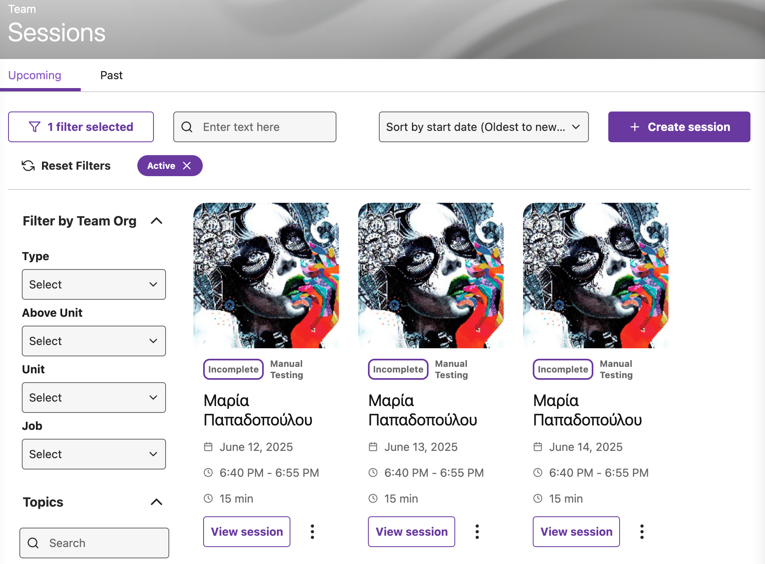Collapse the Topics section chevron
This screenshot has height=564, width=765.
point(156,502)
